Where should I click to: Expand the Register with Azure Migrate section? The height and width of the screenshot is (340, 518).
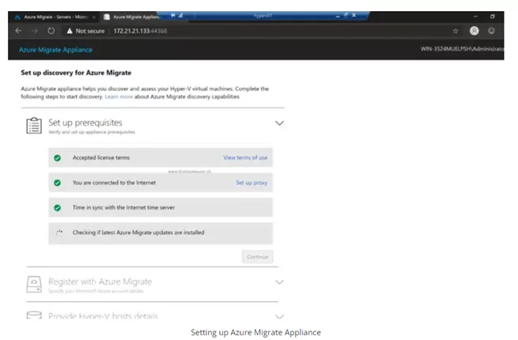(x=279, y=282)
